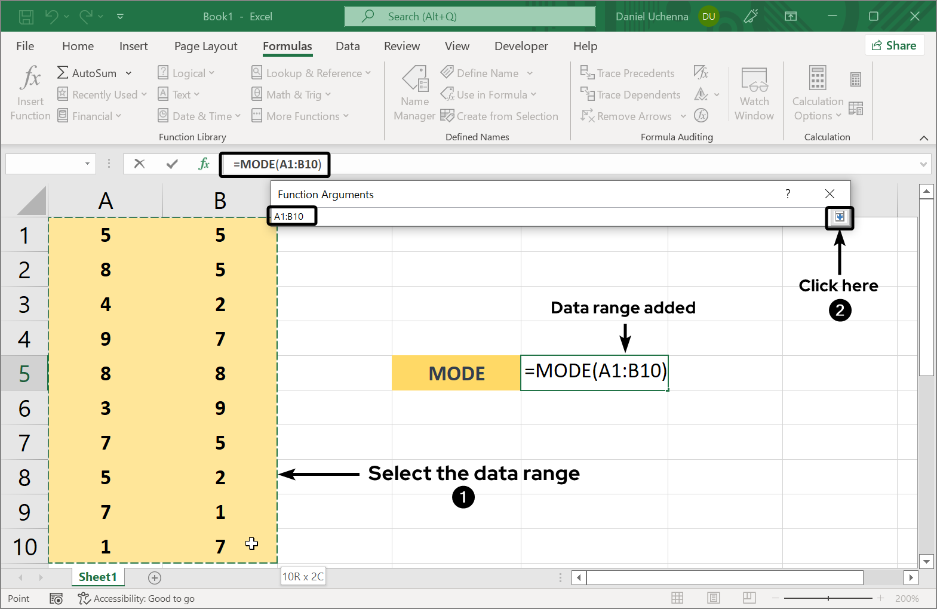937x609 pixels.
Task: Select Normal view in status bar
Action: coord(677,598)
